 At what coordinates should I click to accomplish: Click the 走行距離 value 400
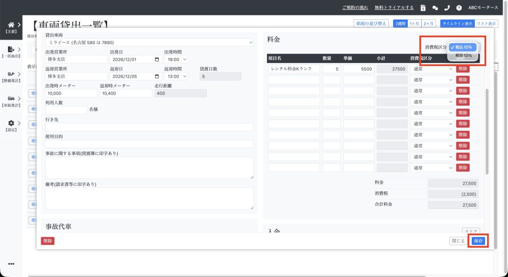[181, 93]
